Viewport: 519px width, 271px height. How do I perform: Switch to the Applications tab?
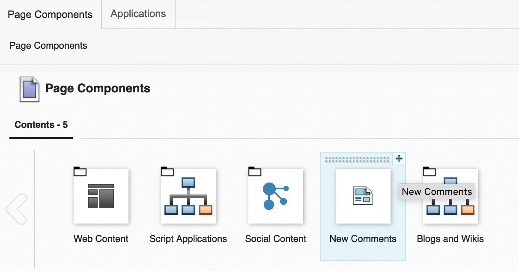138,13
